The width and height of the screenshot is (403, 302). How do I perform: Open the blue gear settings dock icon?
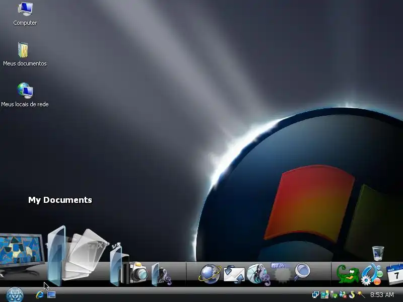[372, 274]
